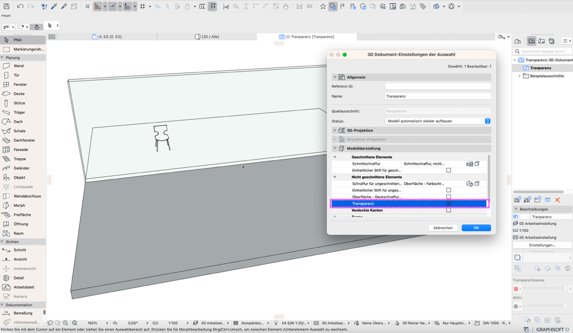Switch to the 0. EG floor plan tab
This screenshot has width=573, height=333.
[107, 37]
